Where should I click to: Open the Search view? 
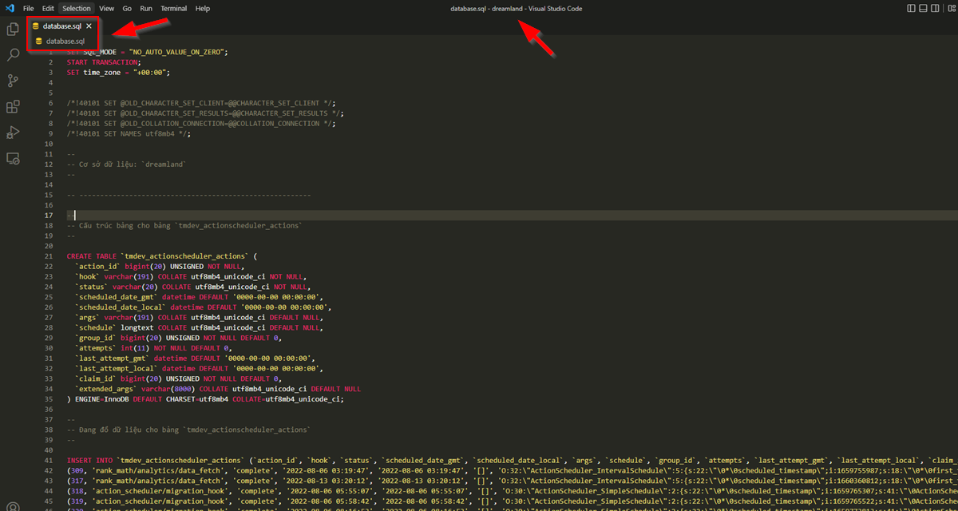(12, 54)
